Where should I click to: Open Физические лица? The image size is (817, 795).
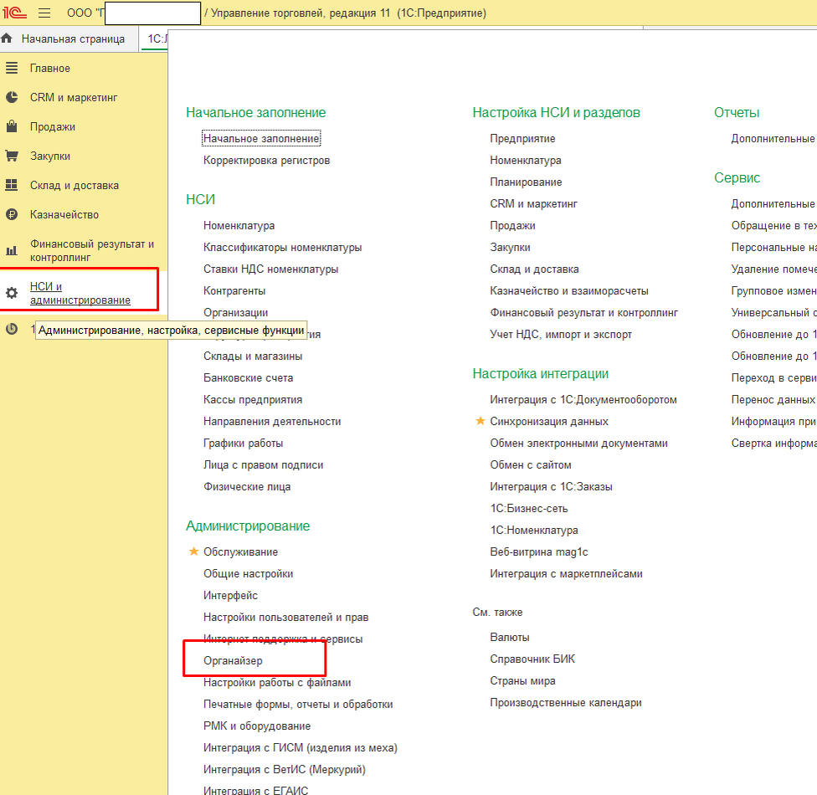(247, 486)
